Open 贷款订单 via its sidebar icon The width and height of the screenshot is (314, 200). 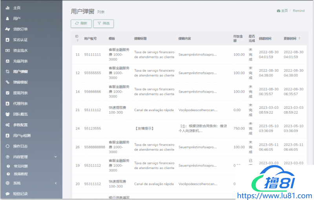point(7,29)
